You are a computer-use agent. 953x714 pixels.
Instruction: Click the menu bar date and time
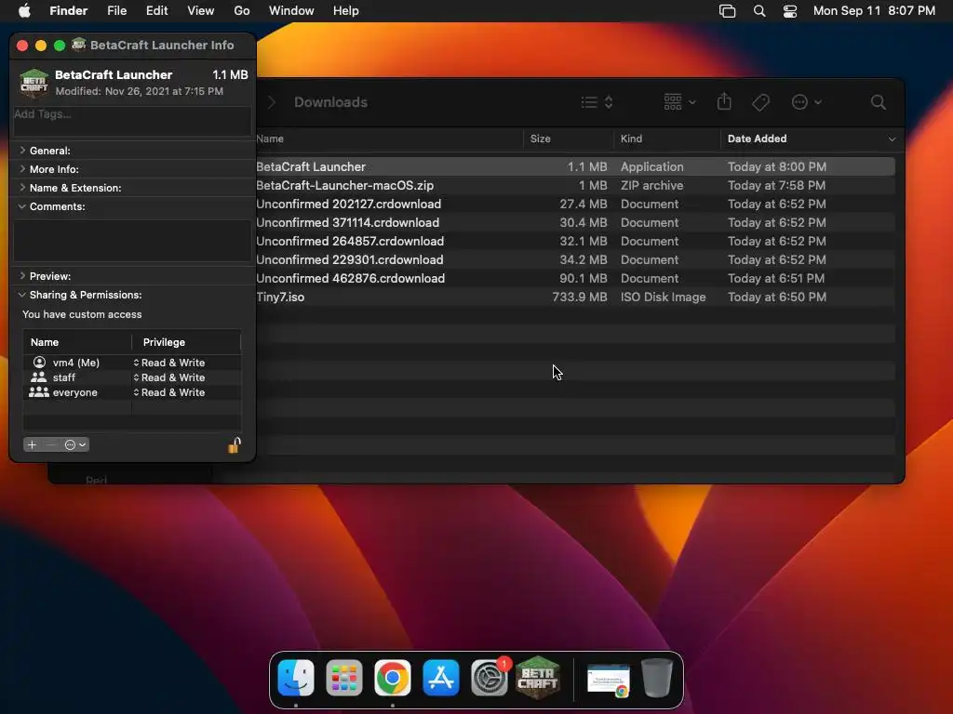pos(874,11)
